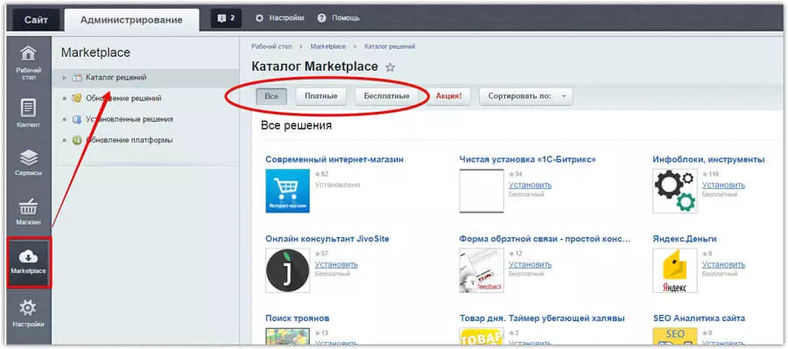
Task: Click Установить for Форма обратной связи
Action: 530,265
